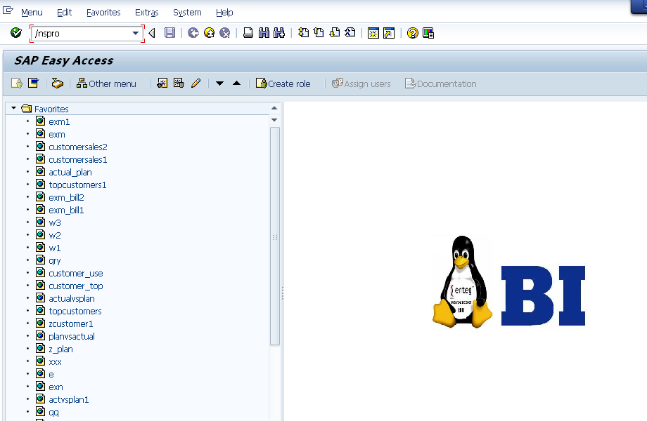Click the favorites tree vertical scrollbar thumb

click(x=275, y=236)
